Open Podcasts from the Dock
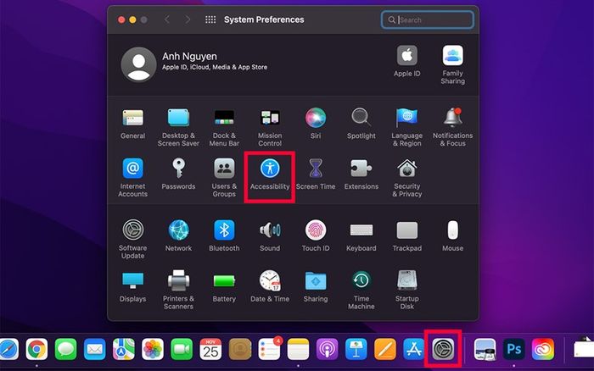 pyautogui.click(x=328, y=349)
